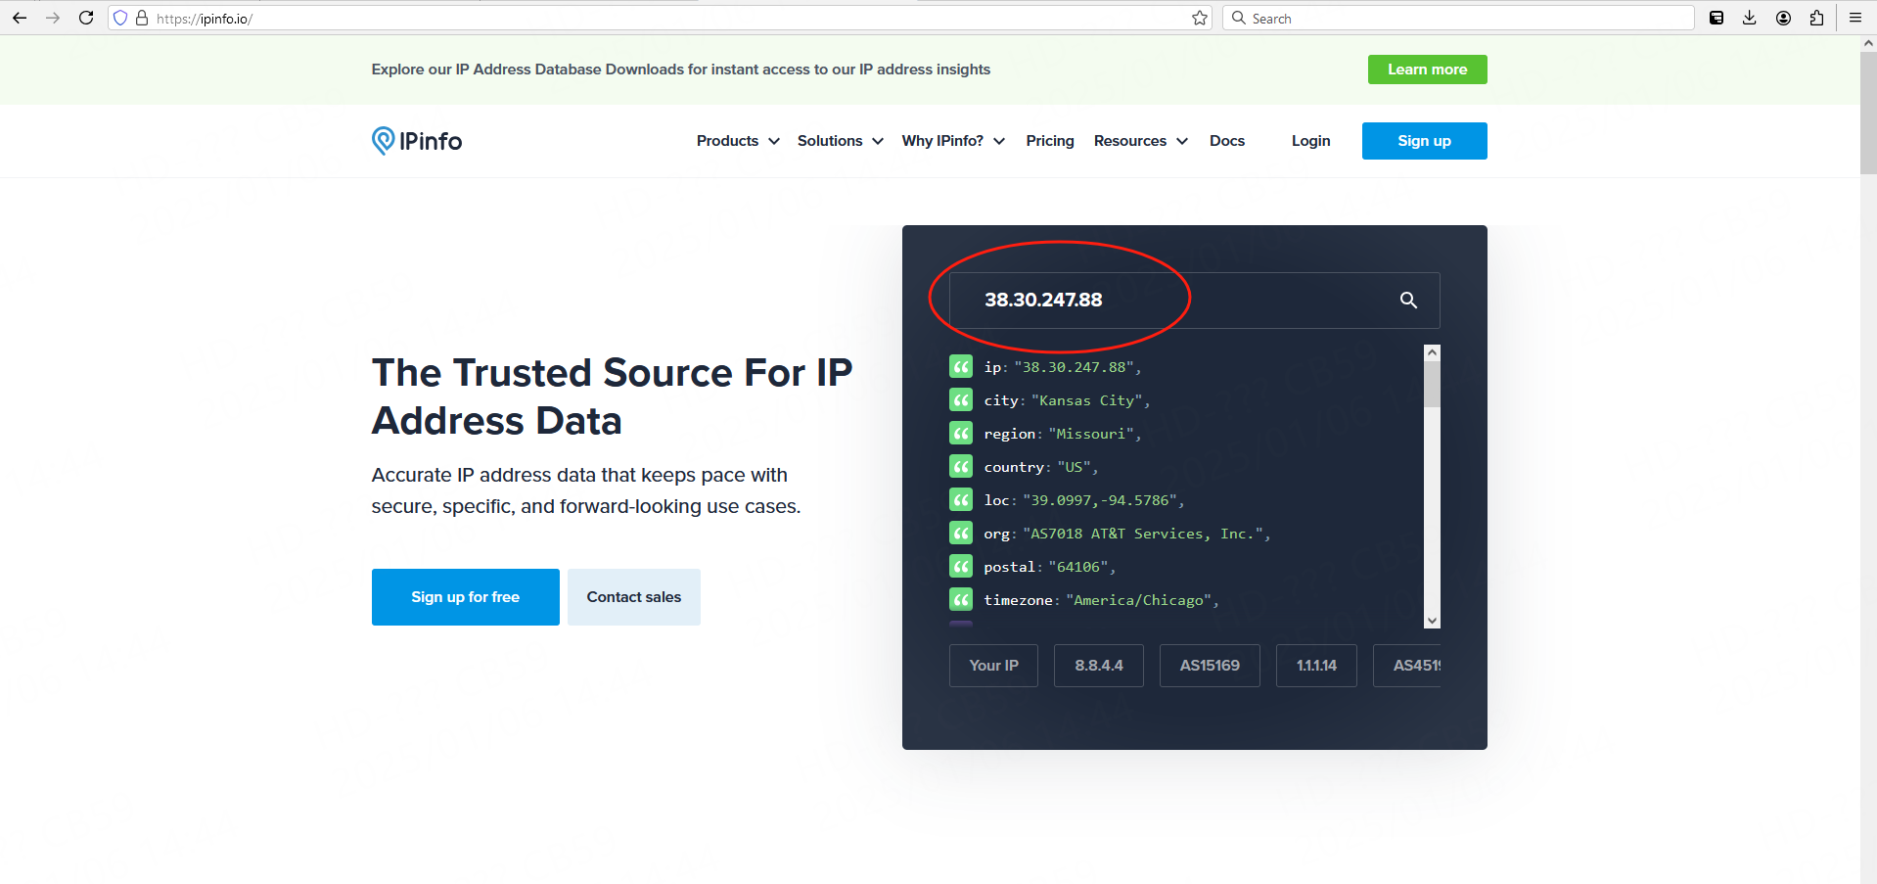Open the browser downloads icon
This screenshot has width=1877, height=884.
click(x=1749, y=18)
